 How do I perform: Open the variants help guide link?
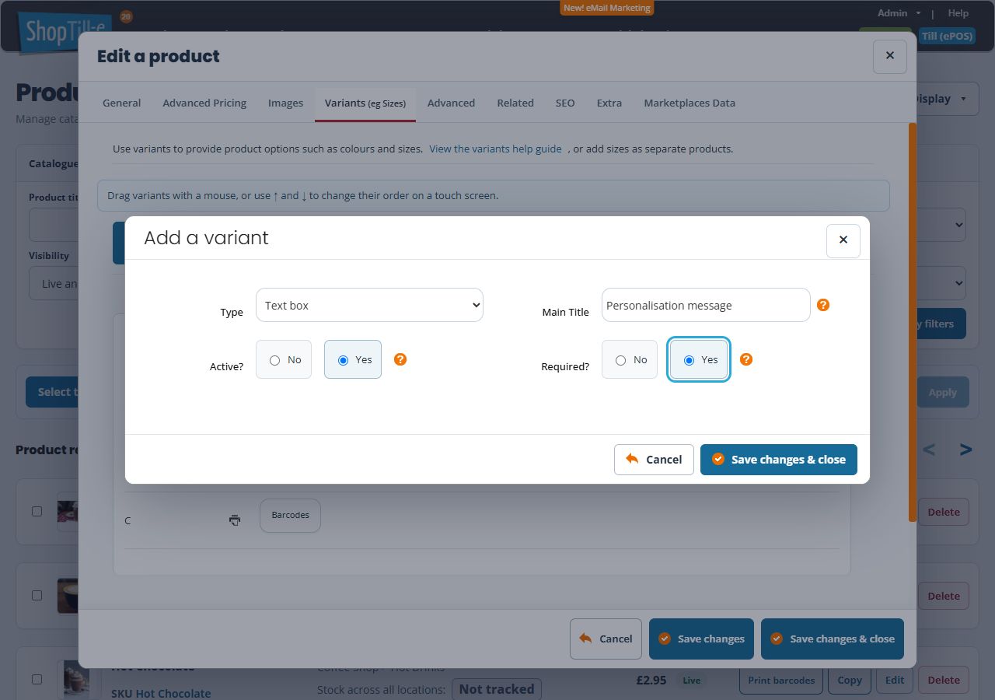point(495,149)
